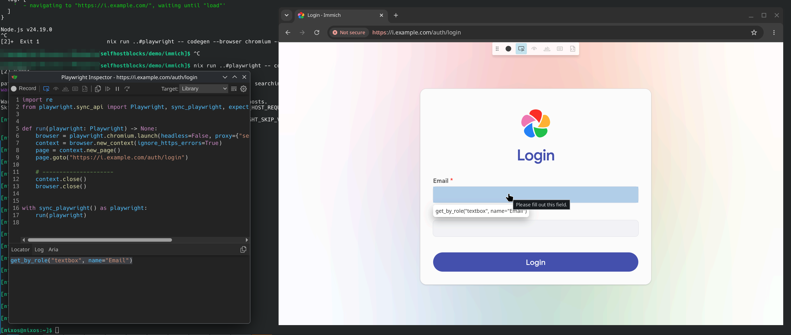Switch to the Log tab
791x335 pixels.
pos(39,249)
